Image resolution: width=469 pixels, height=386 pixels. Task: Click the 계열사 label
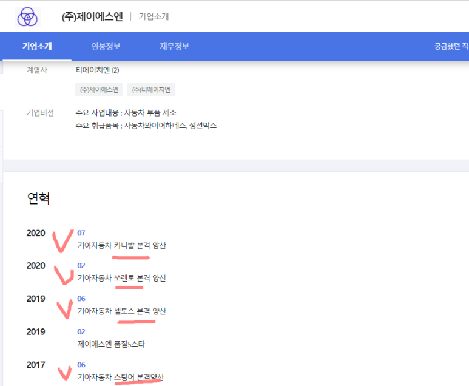37,70
